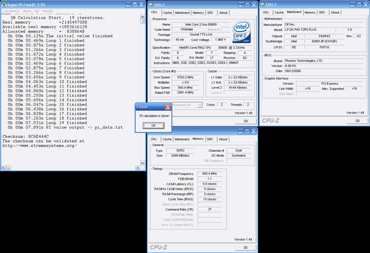
Task: Click the Intel Core 2 Duo logo
Action: (x=241, y=32)
